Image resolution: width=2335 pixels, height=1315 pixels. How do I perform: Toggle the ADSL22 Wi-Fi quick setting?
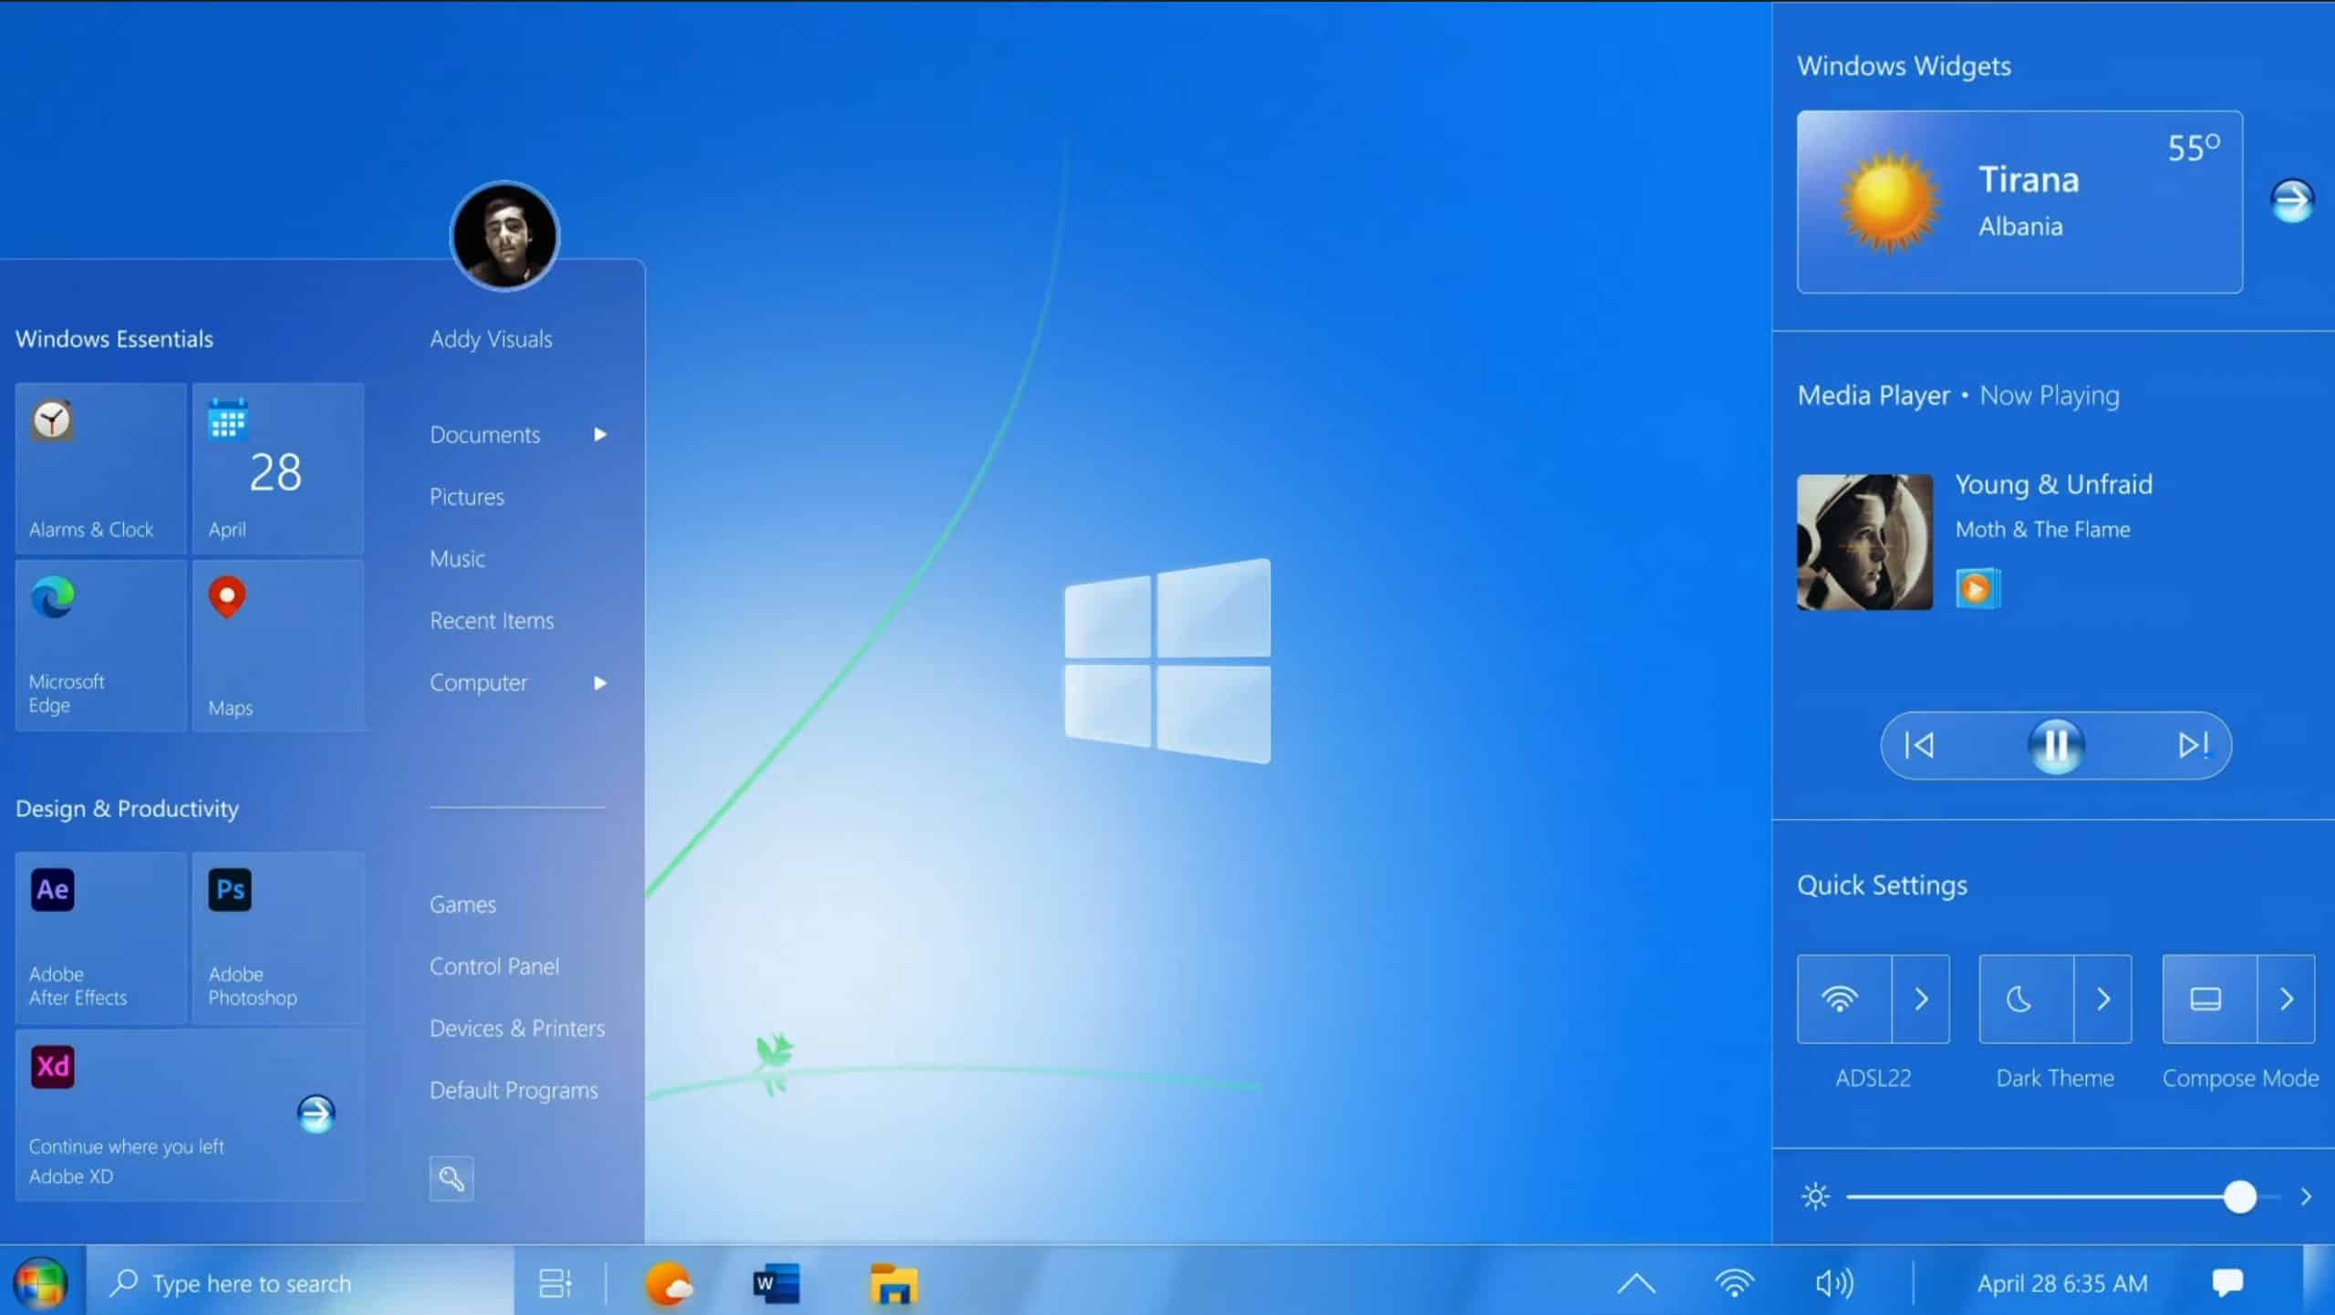click(x=1843, y=999)
